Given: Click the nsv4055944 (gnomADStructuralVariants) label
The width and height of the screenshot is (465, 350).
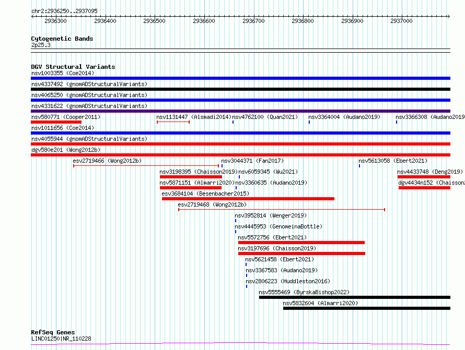Looking at the screenshot, I should click(89, 139).
